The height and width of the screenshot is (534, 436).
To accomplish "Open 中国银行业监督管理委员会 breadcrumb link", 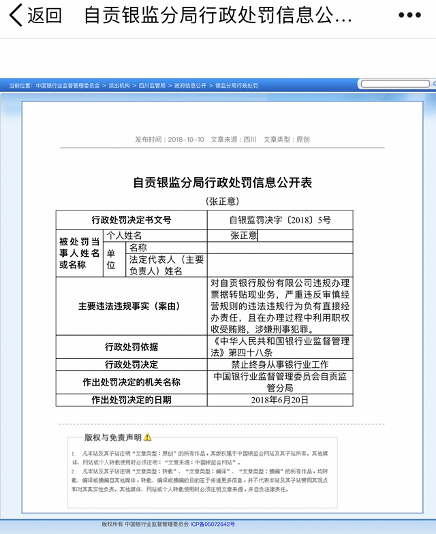I will click(67, 86).
